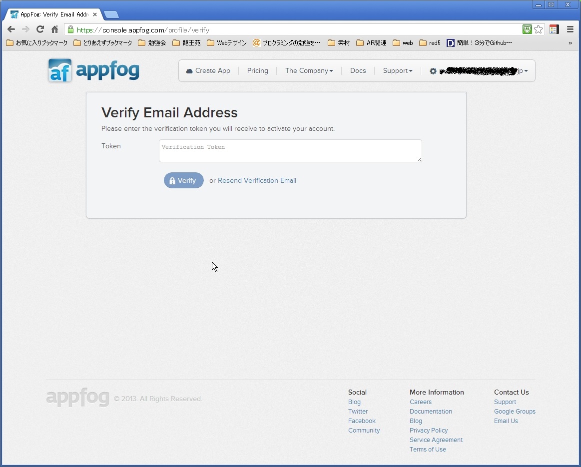
Task: Open the Twitter footer link
Action: (358, 412)
